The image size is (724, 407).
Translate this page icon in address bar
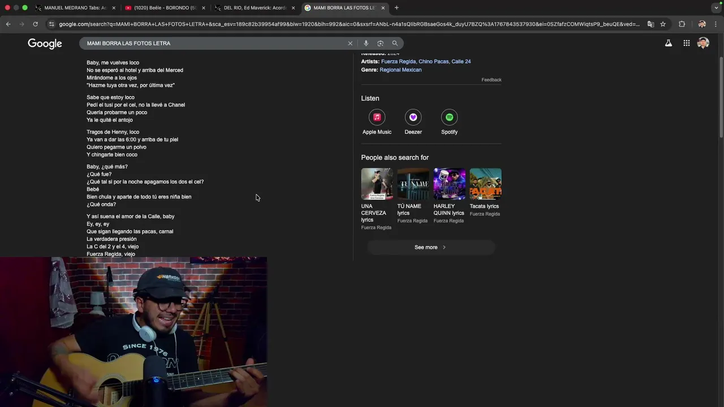click(650, 24)
